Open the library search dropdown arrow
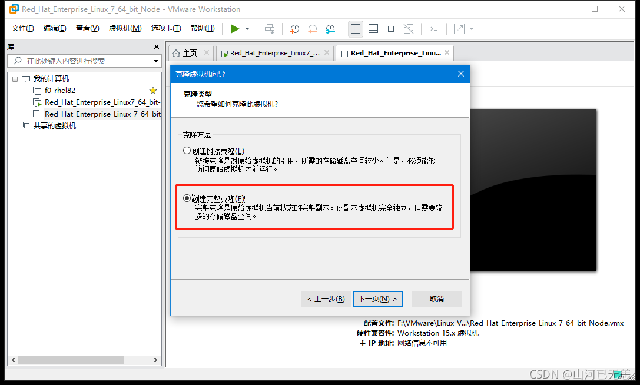This screenshot has height=385, width=640. click(156, 61)
